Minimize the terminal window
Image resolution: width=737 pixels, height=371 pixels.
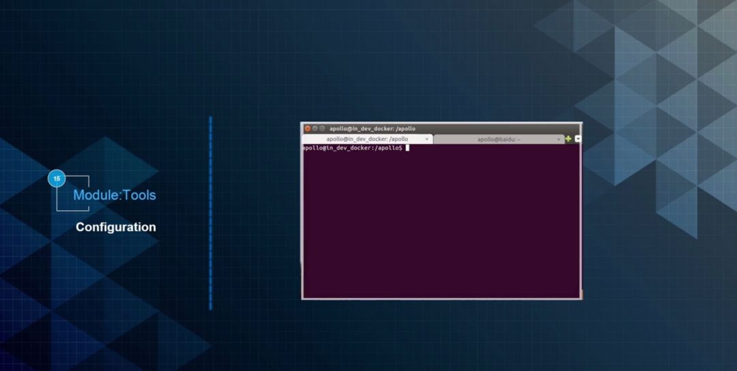[x=315, y=128]
